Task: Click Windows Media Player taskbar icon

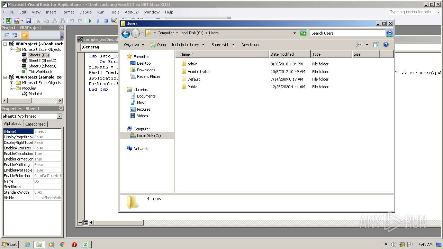Action: tap(51, 245)
